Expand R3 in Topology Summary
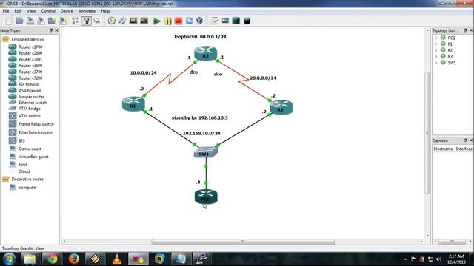This screenshot has height=266, width=474. click(436, 56)
